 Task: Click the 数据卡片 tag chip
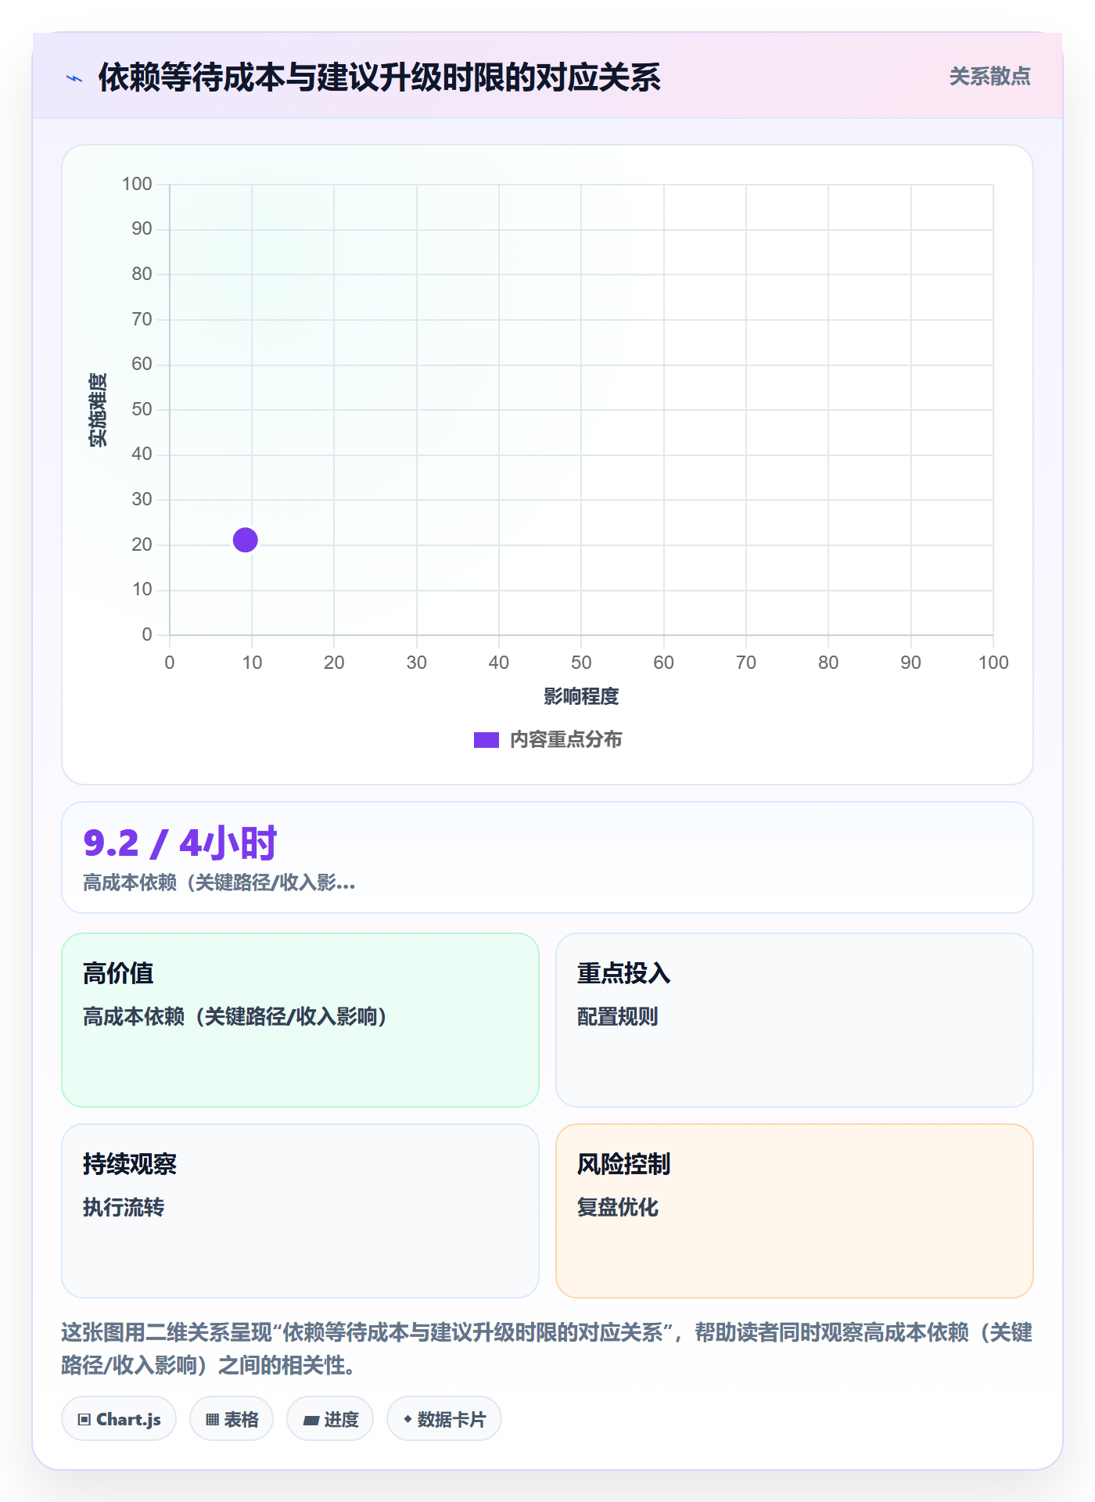point(444,1419)
